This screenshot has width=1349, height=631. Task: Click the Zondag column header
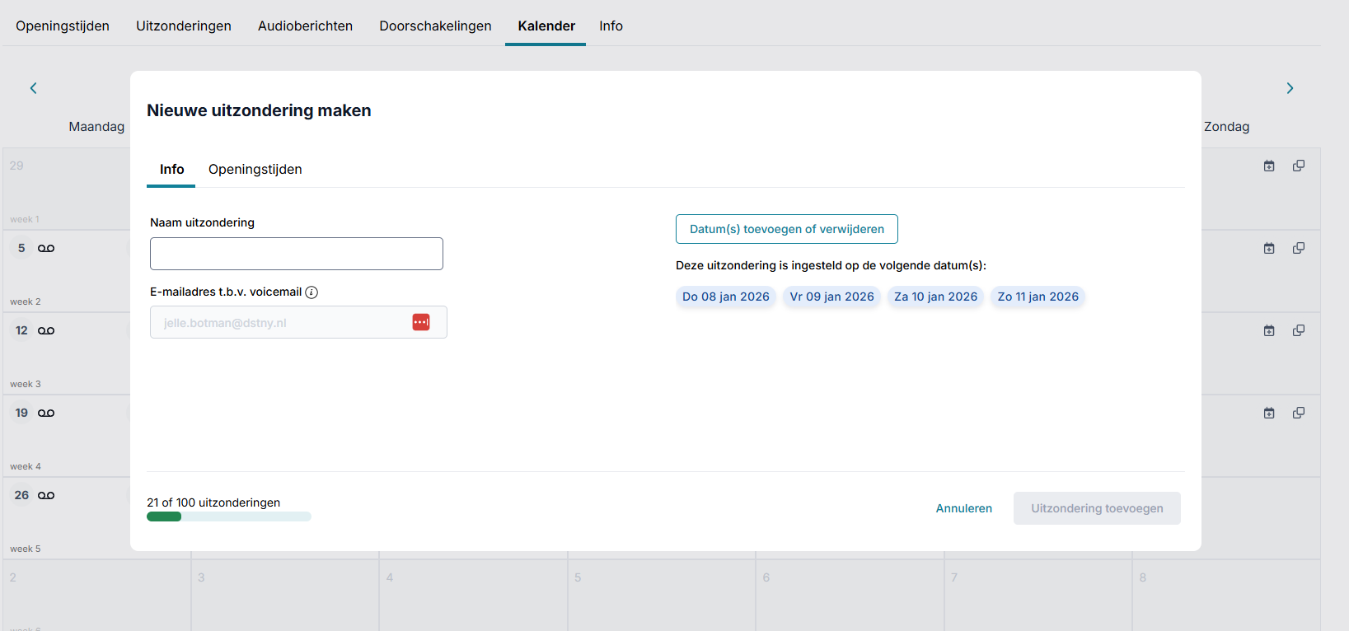tap(1226, 127)
